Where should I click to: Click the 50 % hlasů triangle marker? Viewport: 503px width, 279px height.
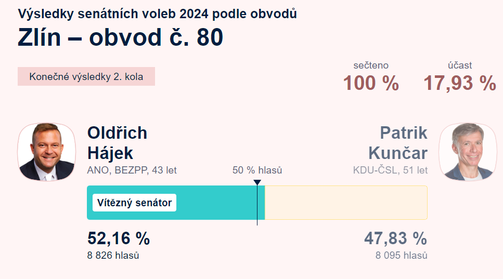tap(257, 182)
